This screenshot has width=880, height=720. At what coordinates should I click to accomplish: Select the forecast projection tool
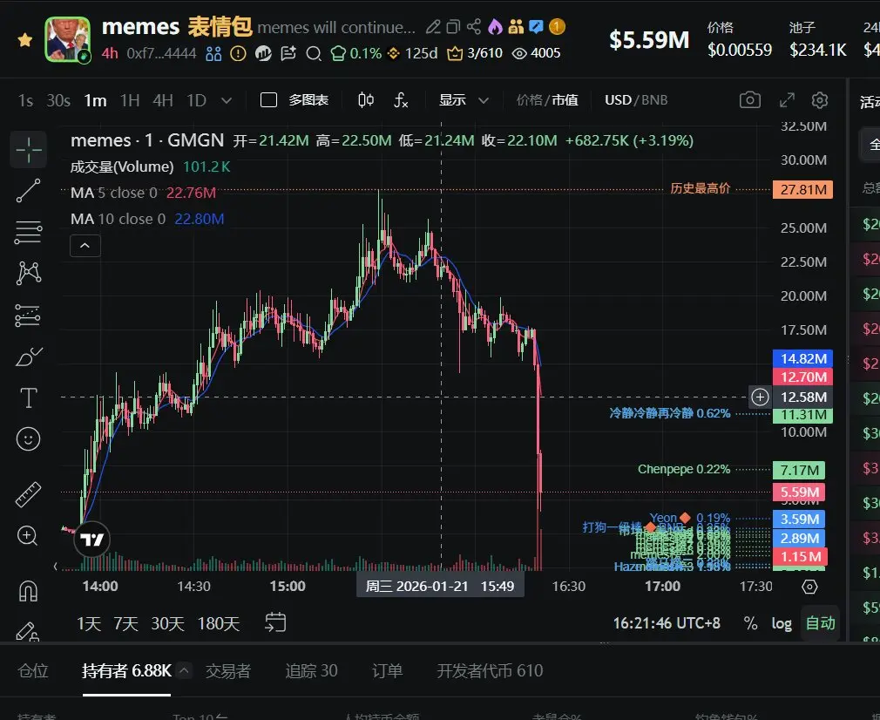pos(28,316)
